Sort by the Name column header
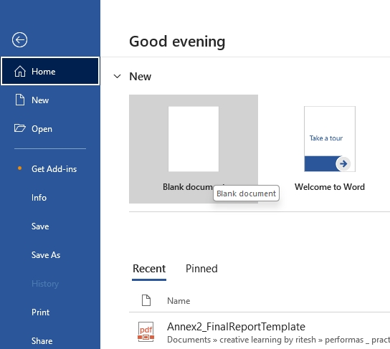The width and height of the screenshot is (390, 349). tap(179, 301)
